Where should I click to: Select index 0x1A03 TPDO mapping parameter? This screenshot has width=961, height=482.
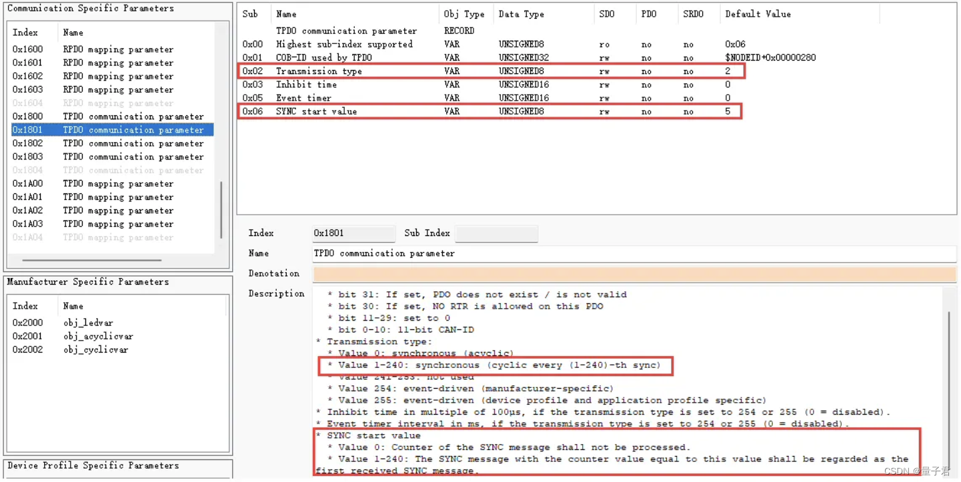112,224
